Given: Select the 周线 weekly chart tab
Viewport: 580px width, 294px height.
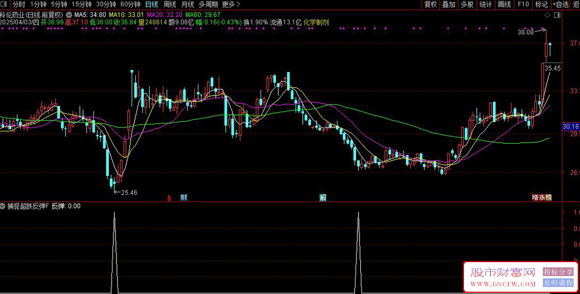Looking at the screenshot, I should tap(169, 5).
